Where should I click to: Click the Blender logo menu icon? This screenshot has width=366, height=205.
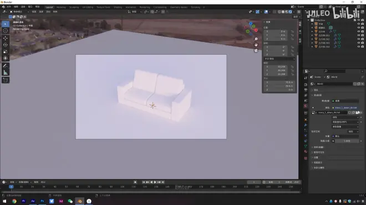pos(3,7)
